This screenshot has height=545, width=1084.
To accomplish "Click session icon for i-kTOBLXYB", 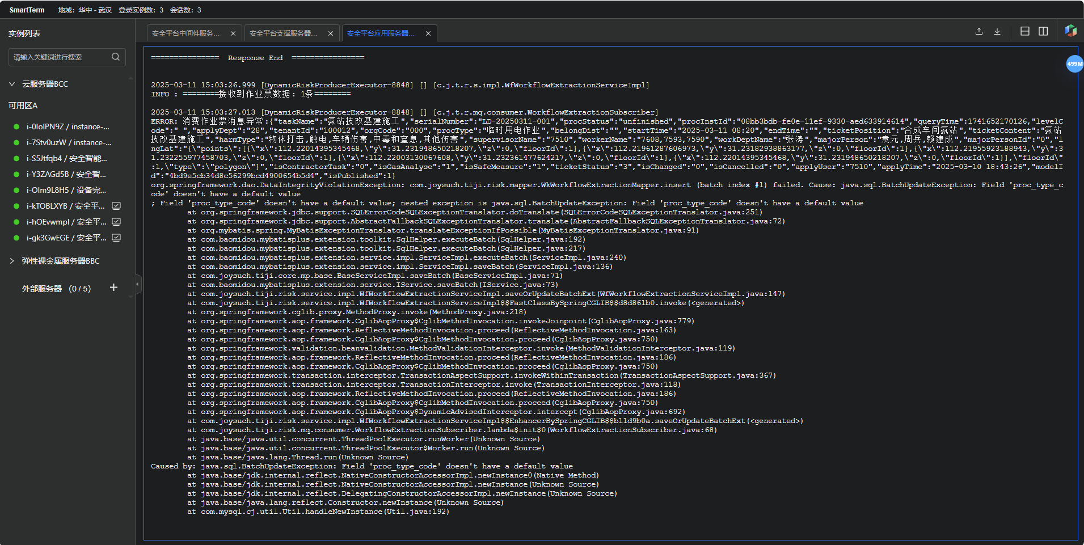I will click(x=116, y=206).
